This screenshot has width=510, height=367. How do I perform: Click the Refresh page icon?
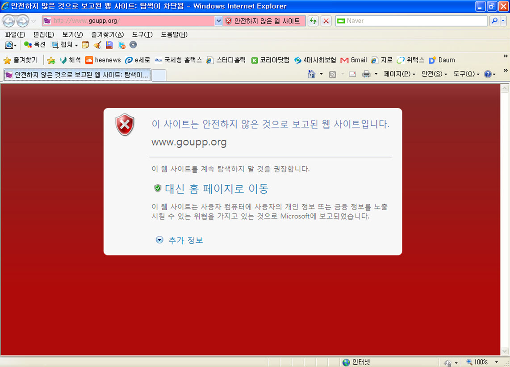(313, 21)
